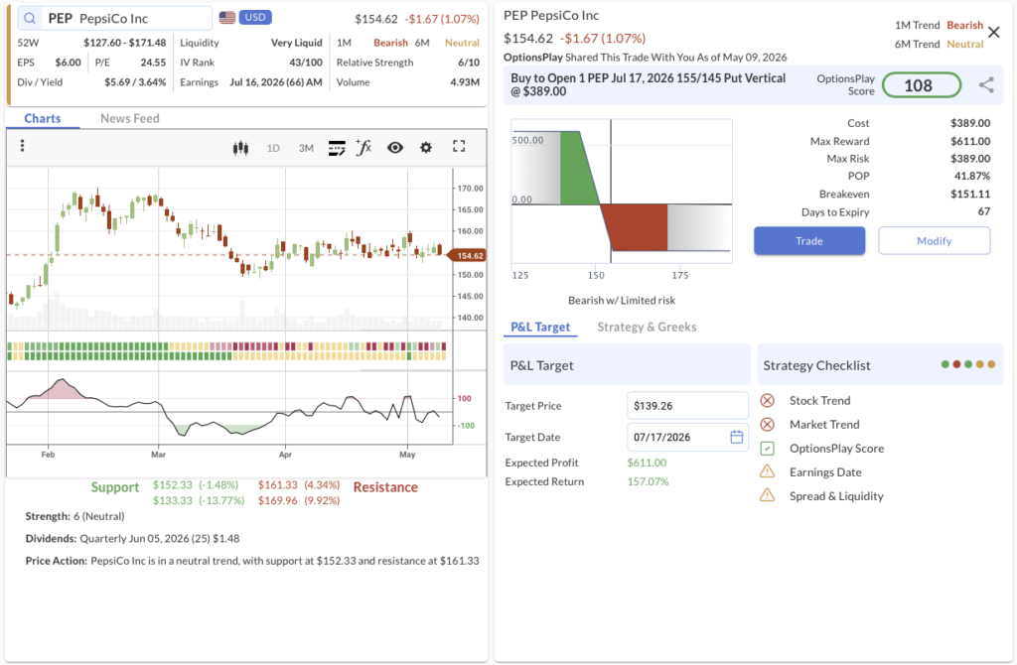Open the chart three-dot options menu
1017x665 pixels.
(x=22, y=146)
